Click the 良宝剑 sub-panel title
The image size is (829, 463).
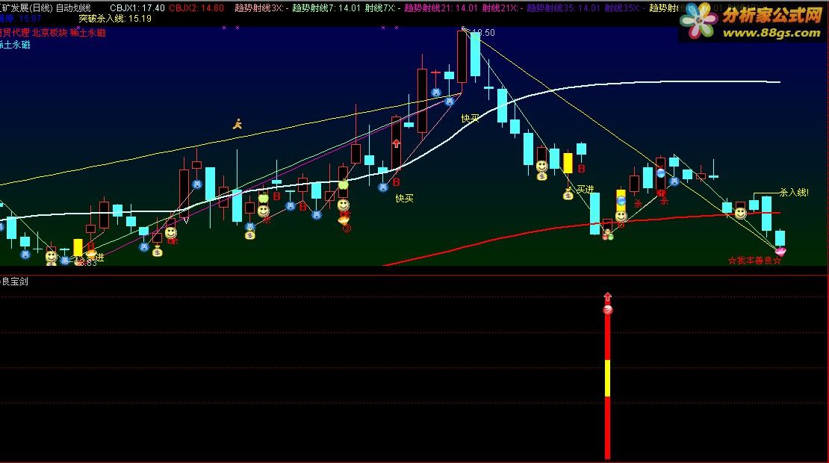(14, 282)
